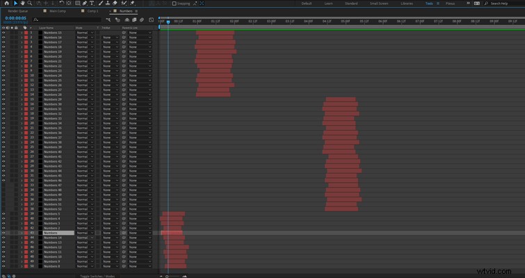Expand Layer Switches pane icon at bottom left
The height and width of the screenshot is (278, 525).
tap(4, 277)
